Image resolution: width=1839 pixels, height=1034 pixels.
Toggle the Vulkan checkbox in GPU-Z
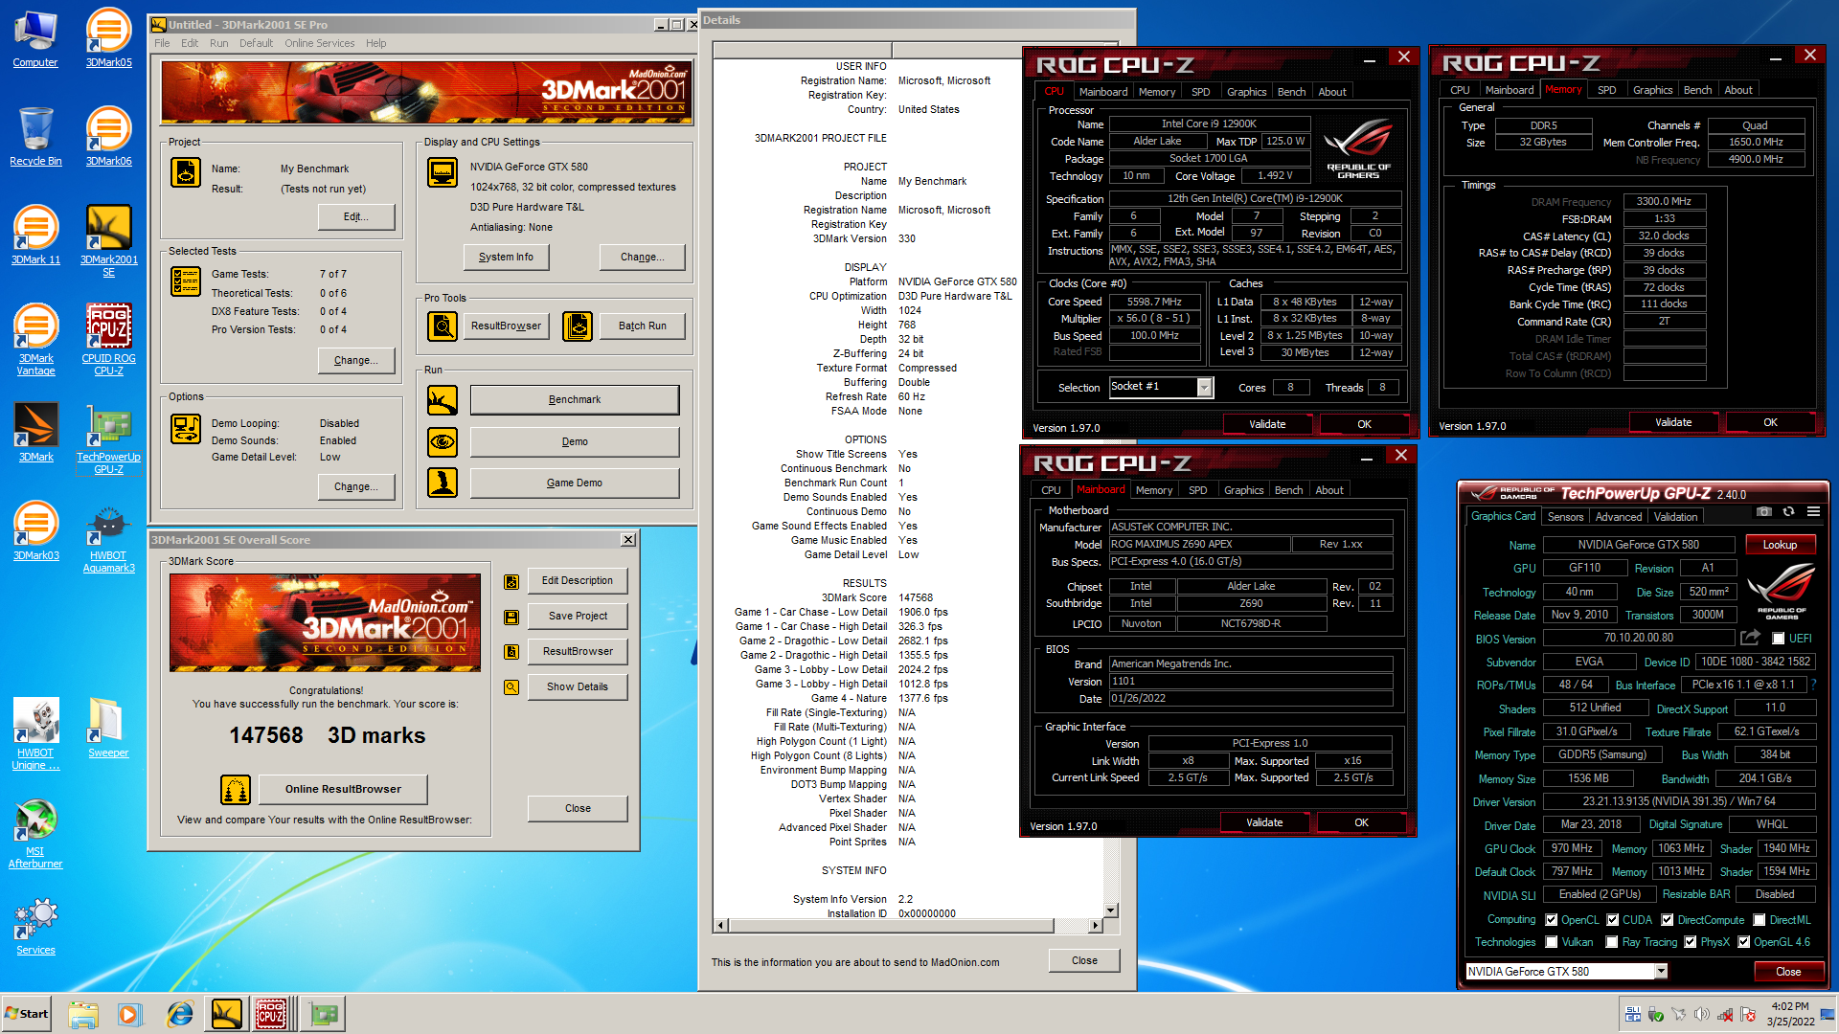pos(1552,942)
